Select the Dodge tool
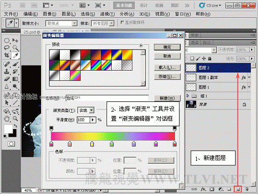The height and width of the screenshot is (194, 258). click(15, 86)
